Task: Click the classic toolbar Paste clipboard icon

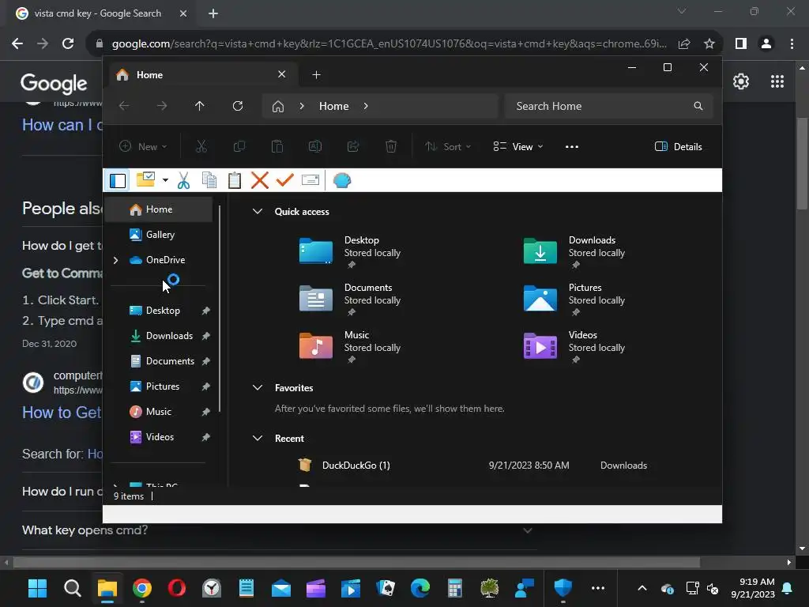Action: [234, 180]
